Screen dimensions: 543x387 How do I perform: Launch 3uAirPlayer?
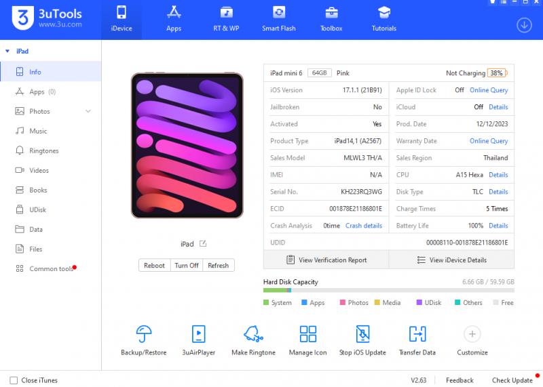click(x=199, y=340)
